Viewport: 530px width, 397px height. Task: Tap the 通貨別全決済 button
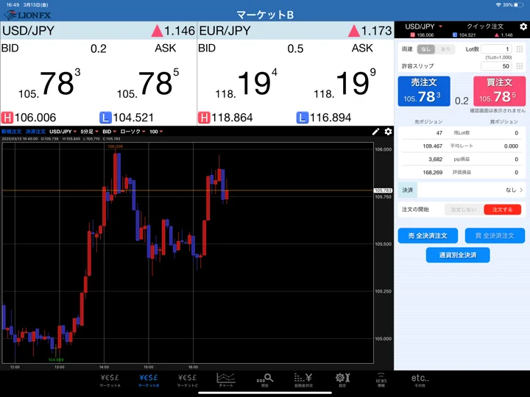point(458,255)
